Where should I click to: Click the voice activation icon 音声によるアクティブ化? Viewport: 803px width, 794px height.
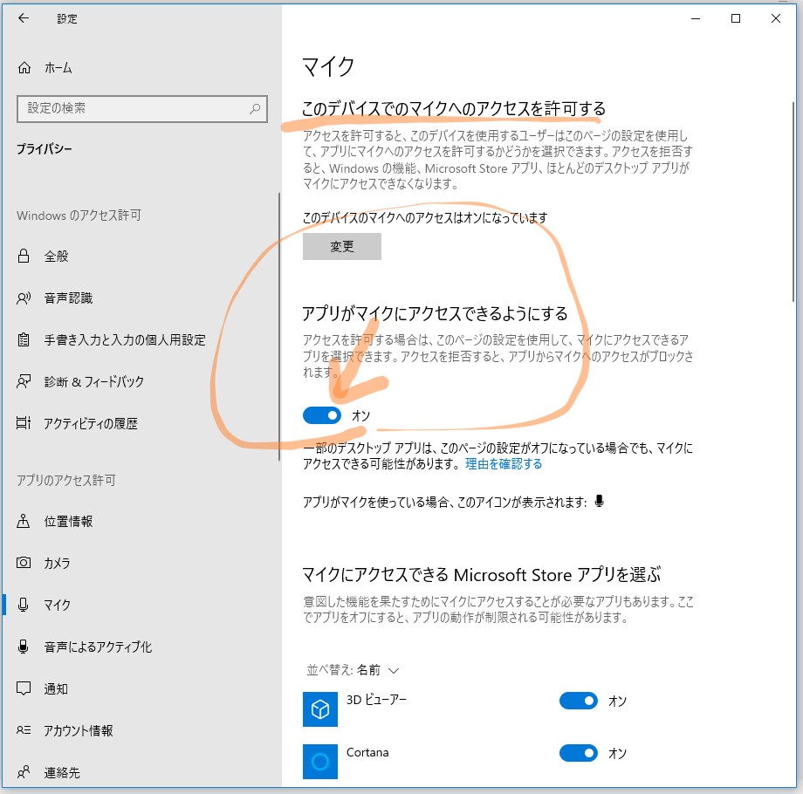pyautogui.click(x=24, y=647)
